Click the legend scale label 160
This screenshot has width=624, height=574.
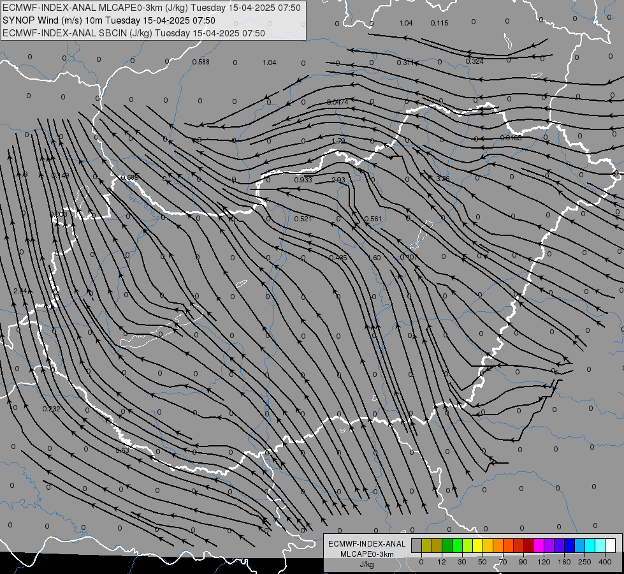click(564, 562)
